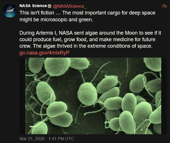Open the NASA profile avatar
The image size is (170, 143).
pos(10,11)
